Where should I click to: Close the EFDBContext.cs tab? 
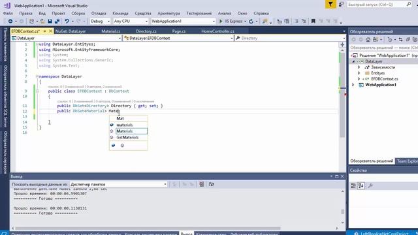[x=50, y=31]
